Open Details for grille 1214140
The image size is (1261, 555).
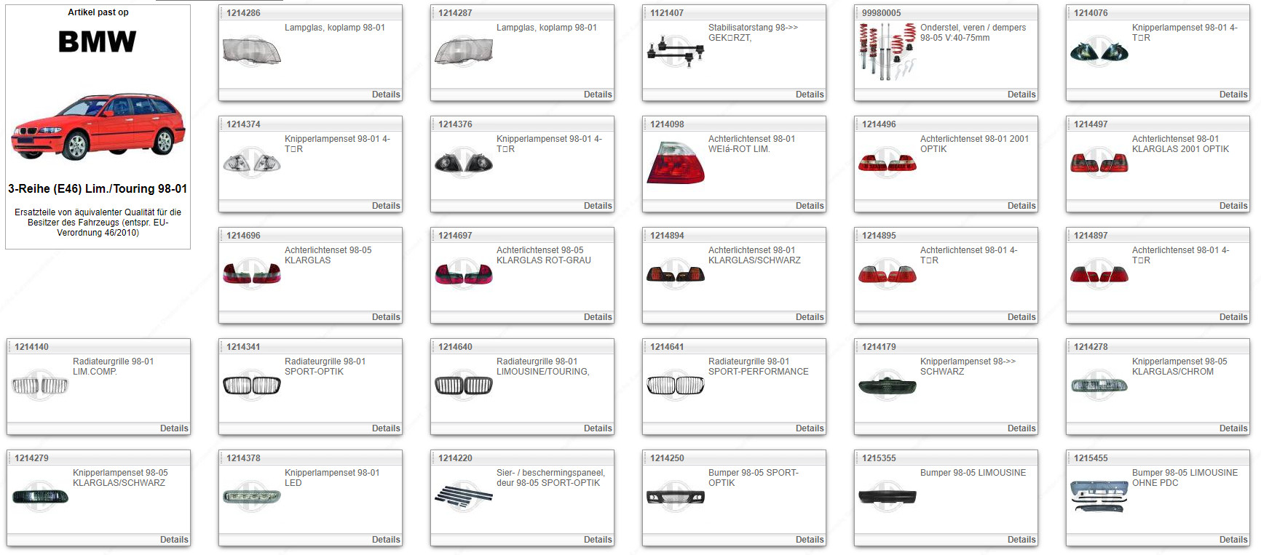point(174,428)
